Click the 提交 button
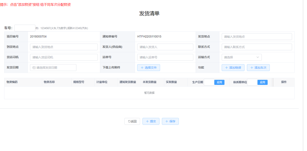 coord(151,121)
